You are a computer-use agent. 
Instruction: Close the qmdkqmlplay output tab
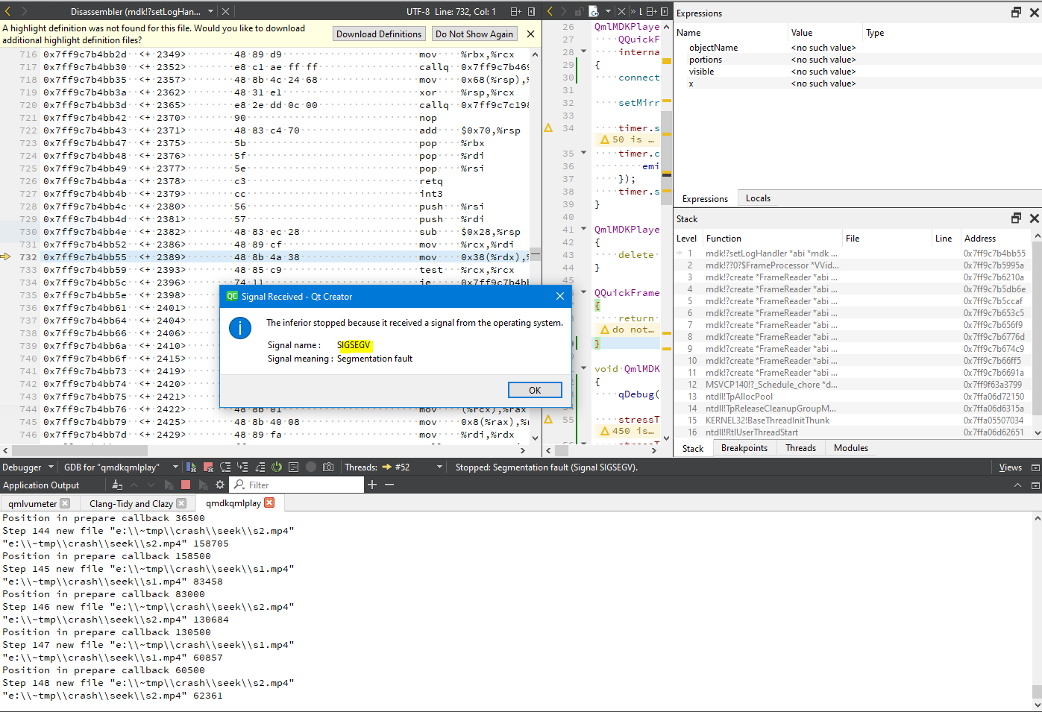click(269, 503)
